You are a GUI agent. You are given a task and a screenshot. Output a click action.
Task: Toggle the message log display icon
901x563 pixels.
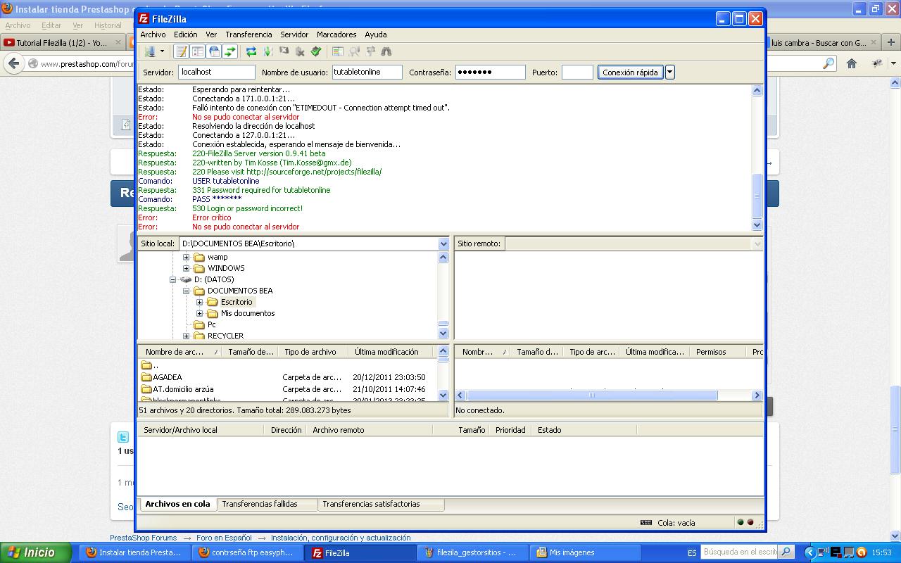pyautogui.click(x=182, y=51)
